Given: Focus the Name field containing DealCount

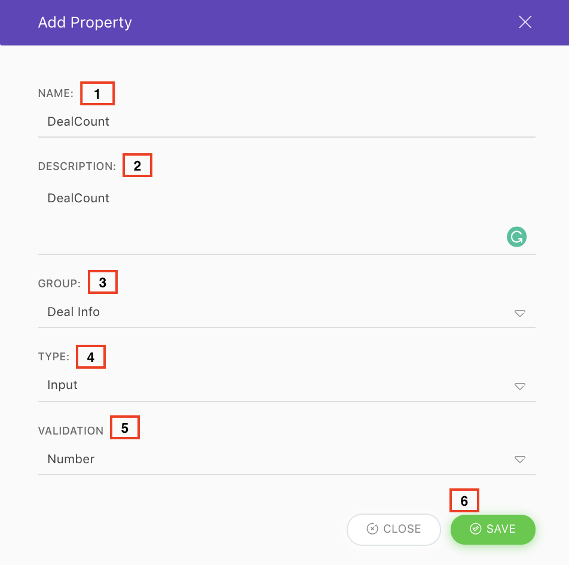Looking at the screenshot, I should pyautogui.click(x=287, y=122).
